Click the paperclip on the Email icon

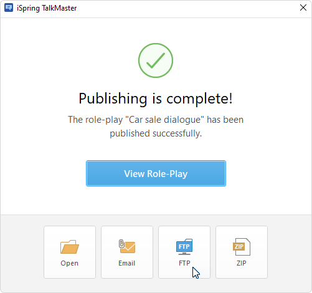(x=121, y=244)
